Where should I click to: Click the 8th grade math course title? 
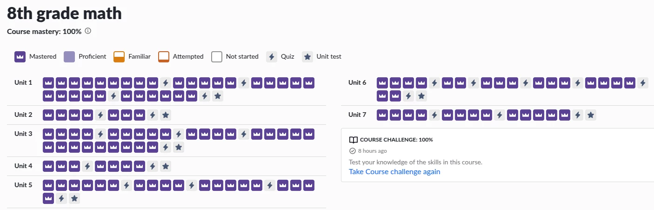click(x=64, y=13)
